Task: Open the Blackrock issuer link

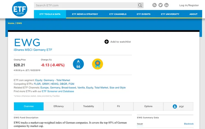Action: 189,124
